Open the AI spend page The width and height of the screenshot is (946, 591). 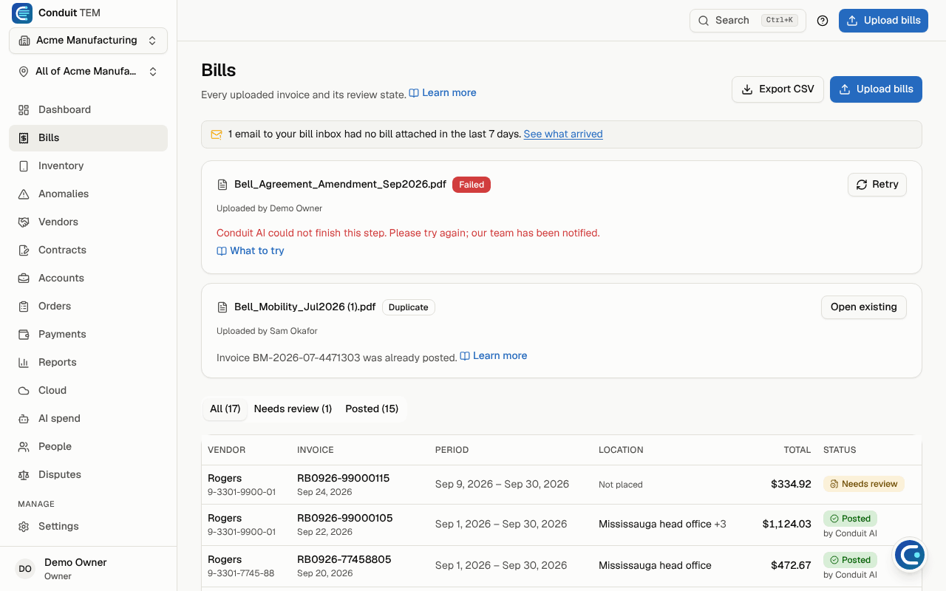88,418
